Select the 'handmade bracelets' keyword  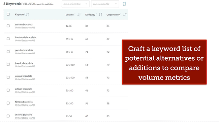[25, 38]
